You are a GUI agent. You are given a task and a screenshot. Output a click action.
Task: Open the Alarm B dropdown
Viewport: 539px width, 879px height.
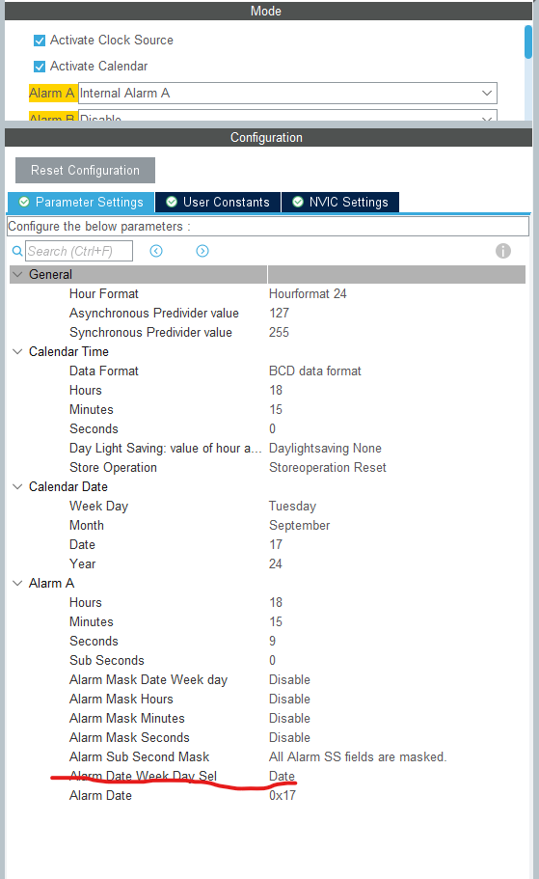point(287,116)
